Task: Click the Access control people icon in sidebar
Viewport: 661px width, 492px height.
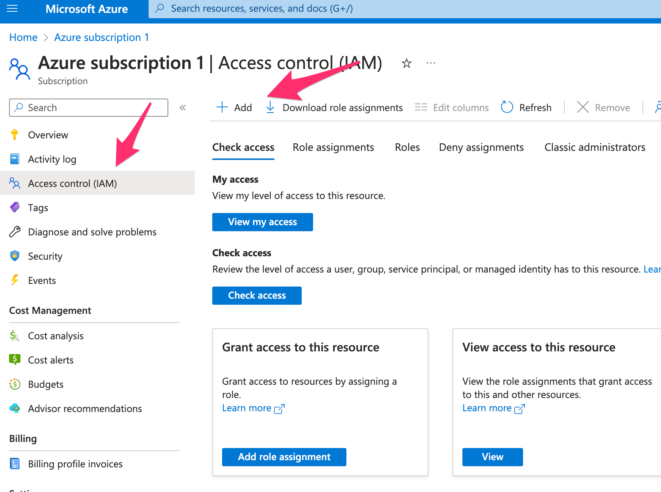Action: point(15,183)
